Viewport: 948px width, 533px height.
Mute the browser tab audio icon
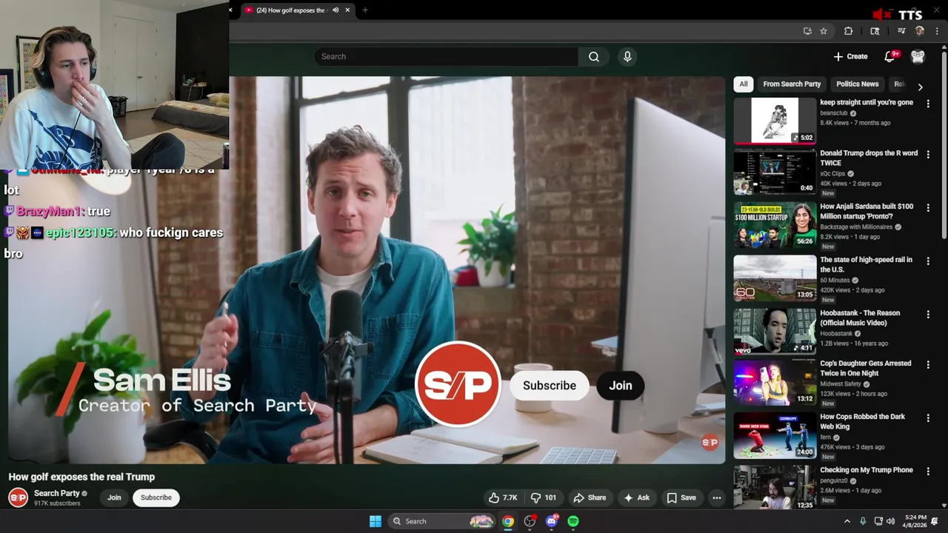pos(336,10)
